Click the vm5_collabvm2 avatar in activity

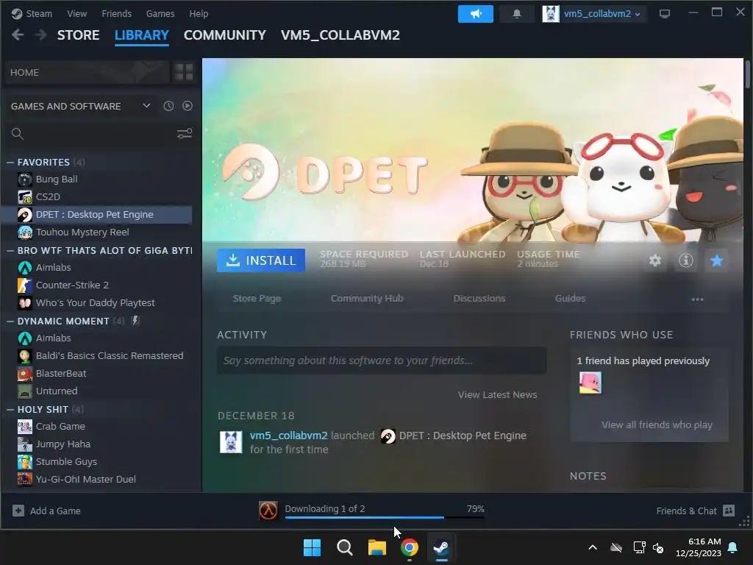pos(231,442)
